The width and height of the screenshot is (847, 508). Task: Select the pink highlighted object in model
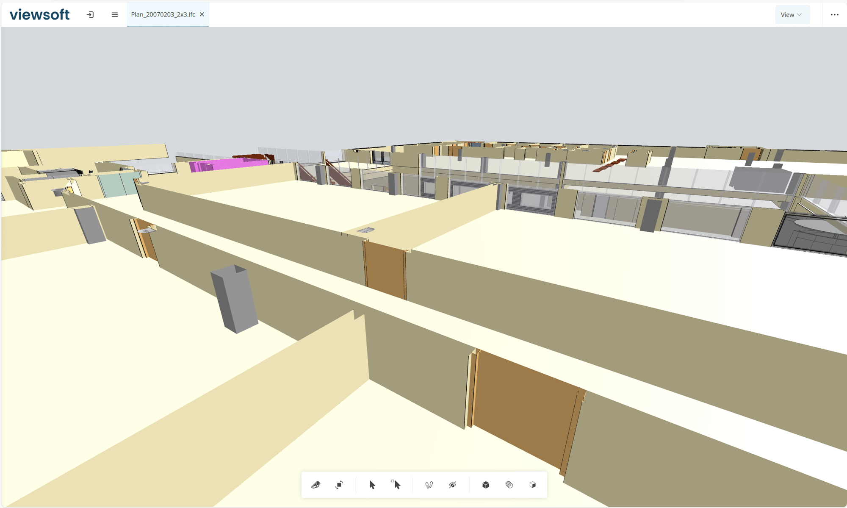tap(229, 164)
